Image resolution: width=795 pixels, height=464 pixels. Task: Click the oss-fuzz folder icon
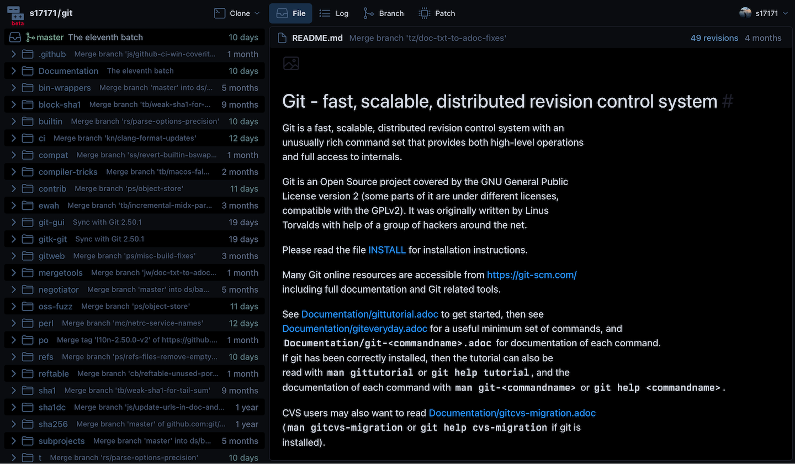coord(28,307)
